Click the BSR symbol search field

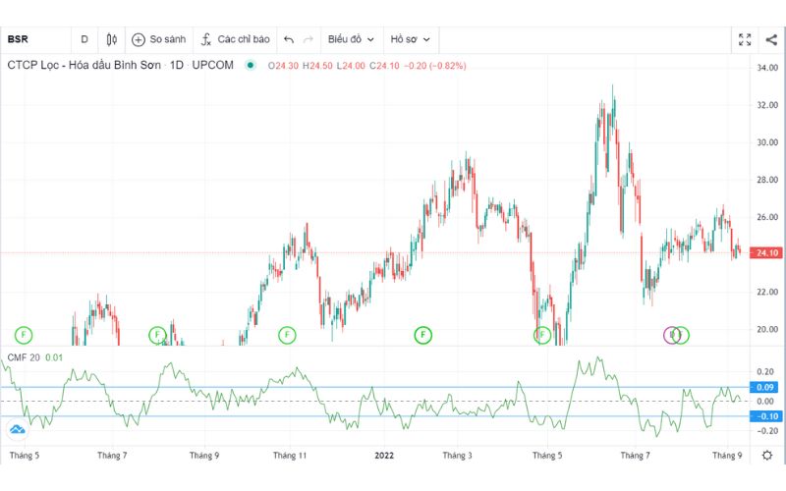click(x=29, y=39)
